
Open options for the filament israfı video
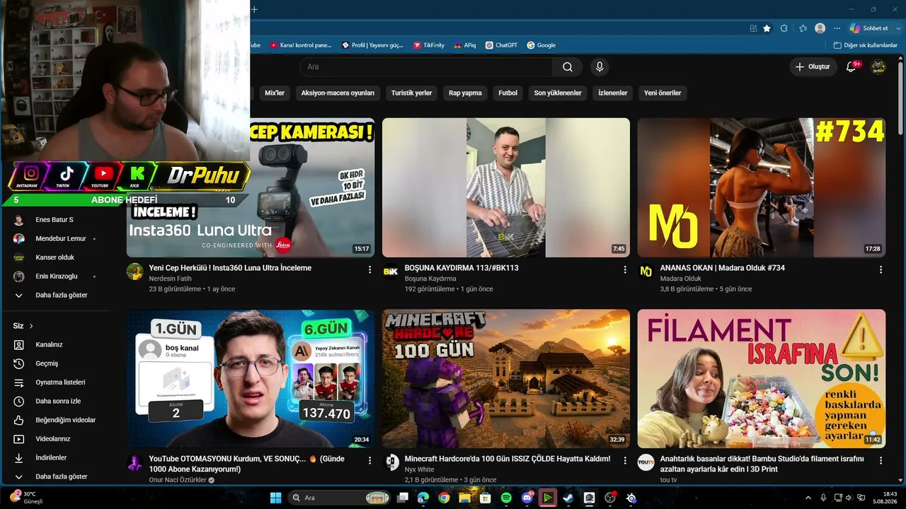(881, 460)
